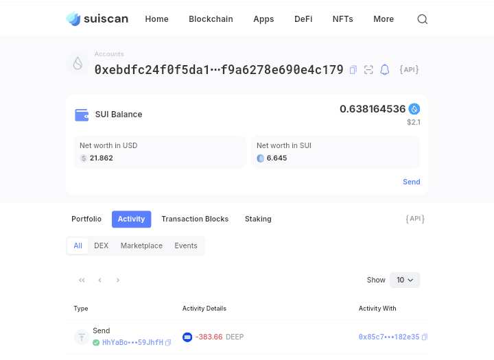Viewport: 494px width, 360px height.
Task: Click the notification bell icon
Action: (385, 70)
